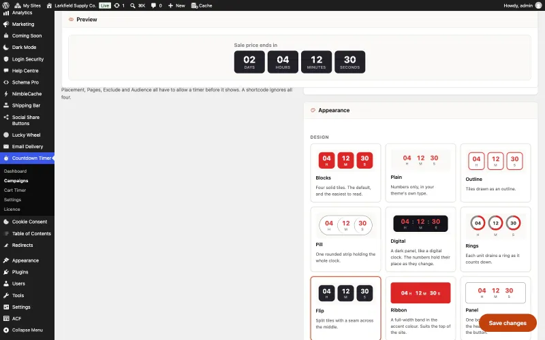This screenshot has height=340, width=545.
Task: Open Licence submenu item
Action: coord(12,209)
